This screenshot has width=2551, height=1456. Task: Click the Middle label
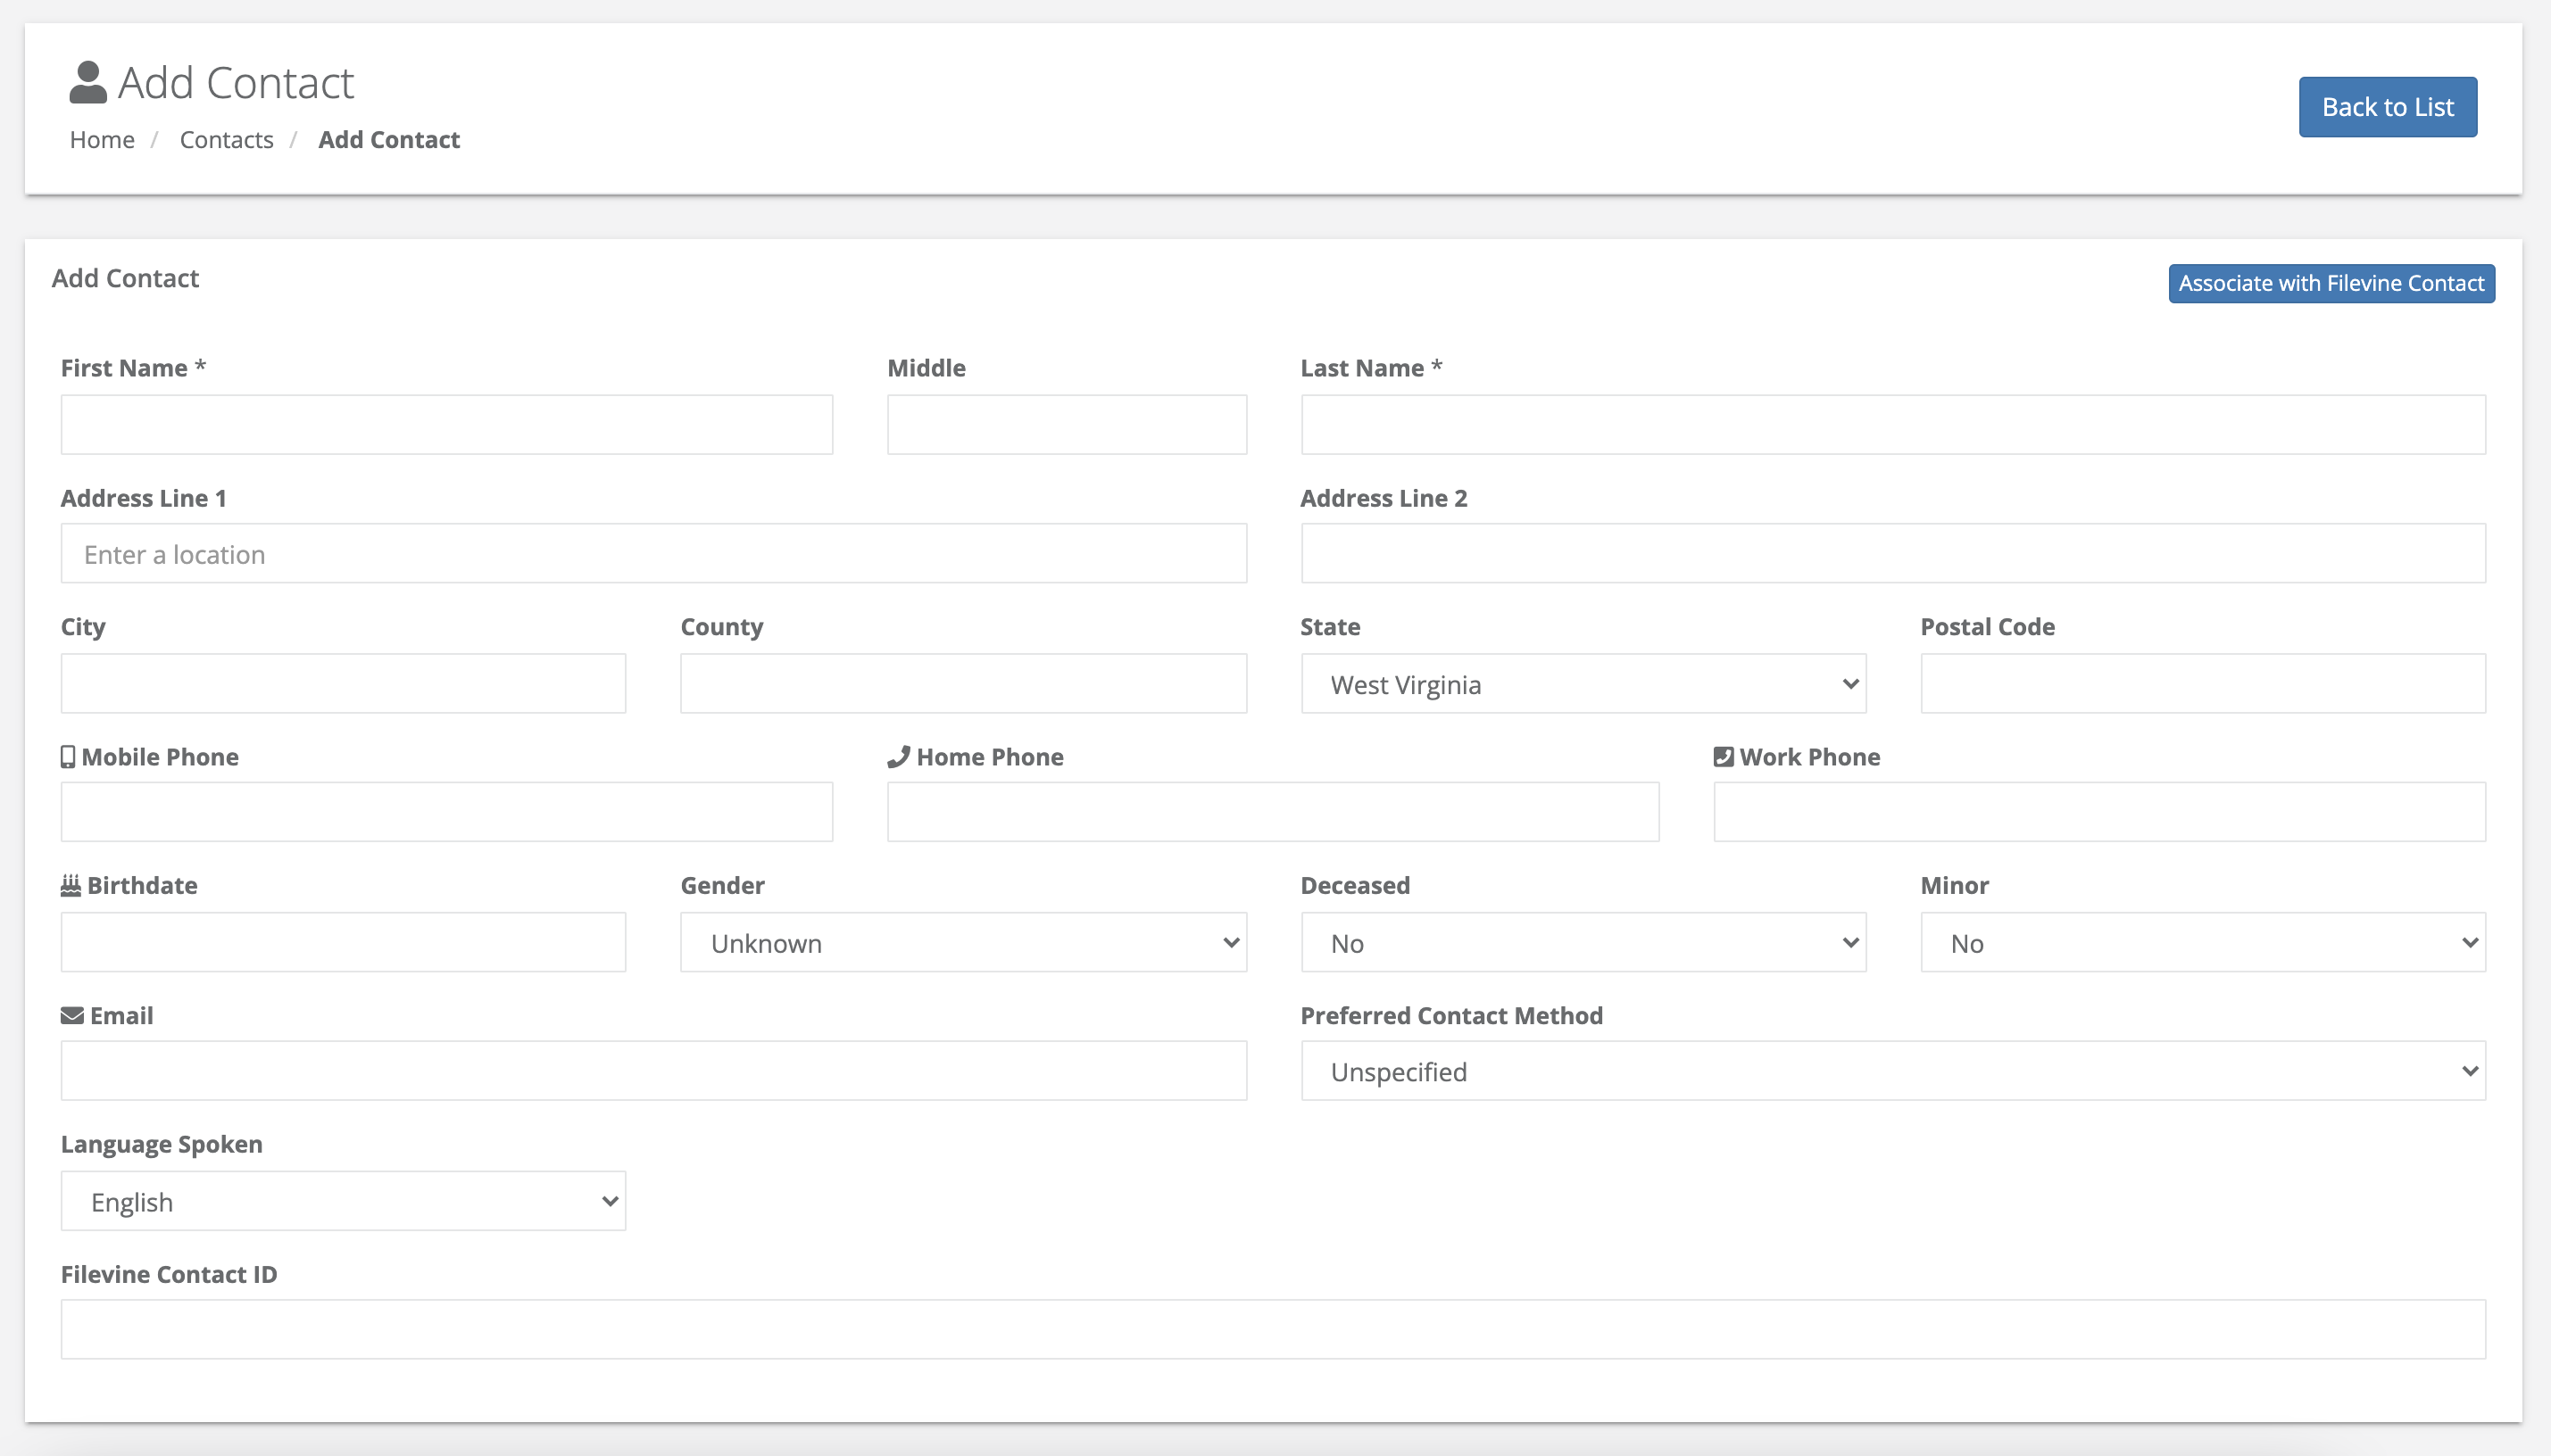click(x=927, y=368)
